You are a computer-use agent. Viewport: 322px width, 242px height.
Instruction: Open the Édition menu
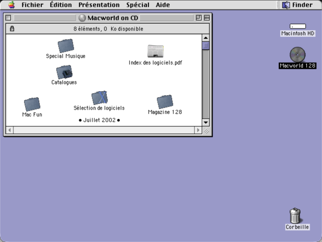(61, 5)
